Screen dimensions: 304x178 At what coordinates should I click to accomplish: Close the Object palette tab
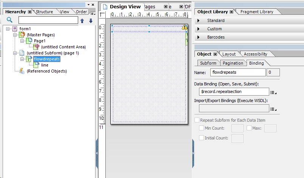[x=215, y=54]
